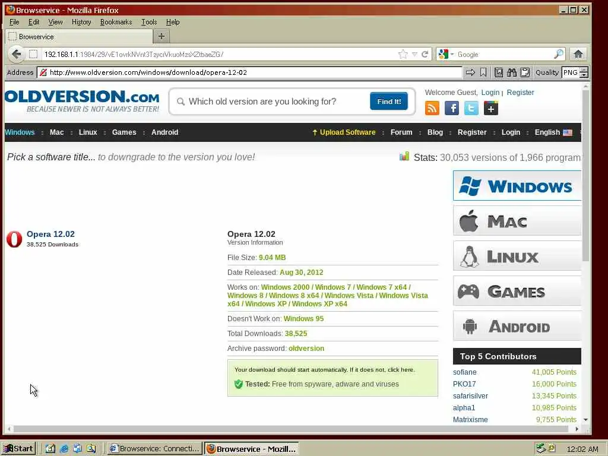Increase quality with the stepper up arrow

coord(584,70)
